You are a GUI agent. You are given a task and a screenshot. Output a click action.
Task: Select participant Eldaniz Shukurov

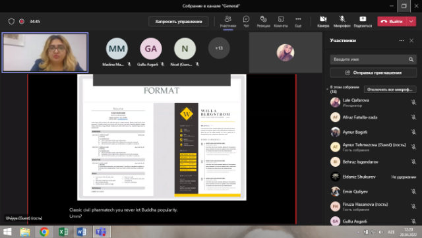(373, 177)
